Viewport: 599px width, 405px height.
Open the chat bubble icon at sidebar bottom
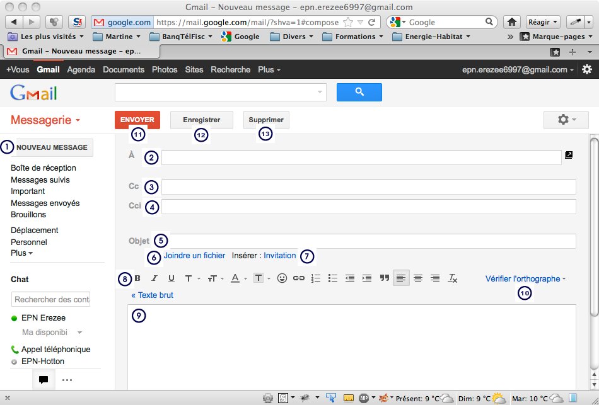(44, 380)
